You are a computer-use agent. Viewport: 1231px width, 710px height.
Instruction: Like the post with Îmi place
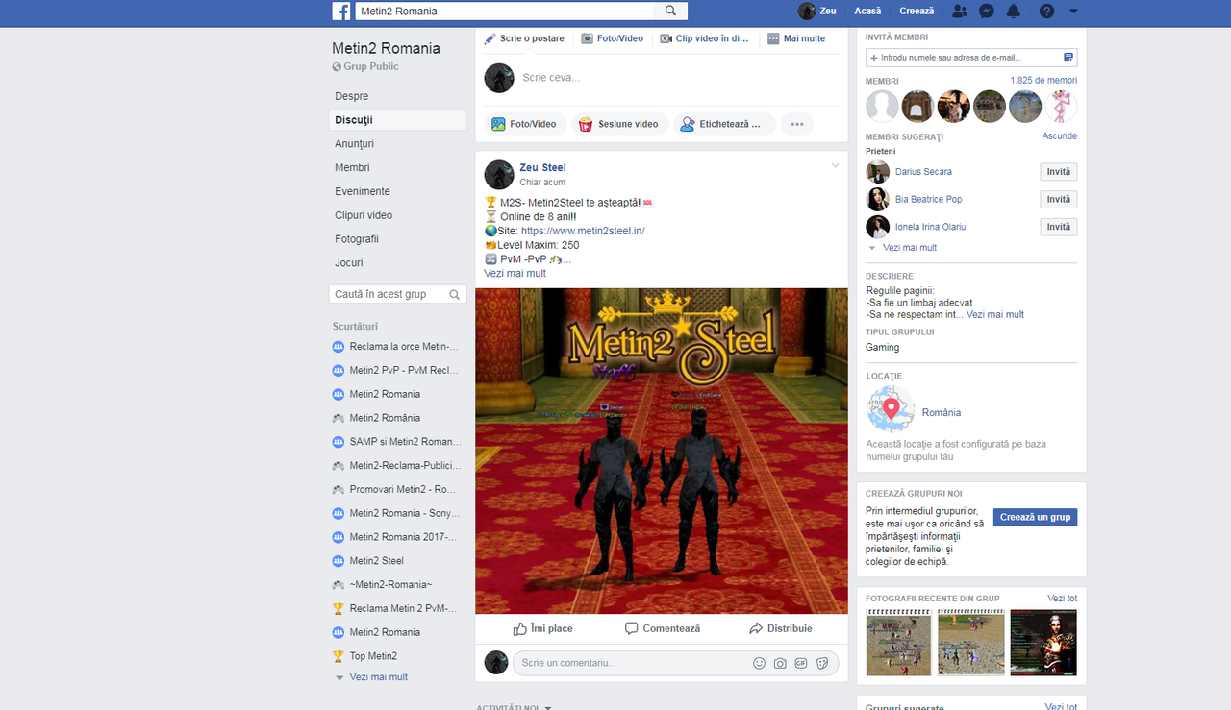click(x=542, y=628)
